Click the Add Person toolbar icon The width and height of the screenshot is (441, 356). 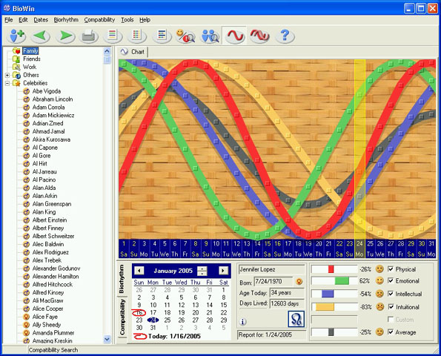click(x=16, y=36)
